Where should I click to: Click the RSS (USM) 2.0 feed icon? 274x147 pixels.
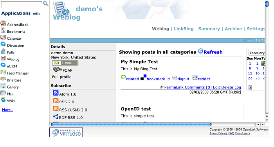56,109
